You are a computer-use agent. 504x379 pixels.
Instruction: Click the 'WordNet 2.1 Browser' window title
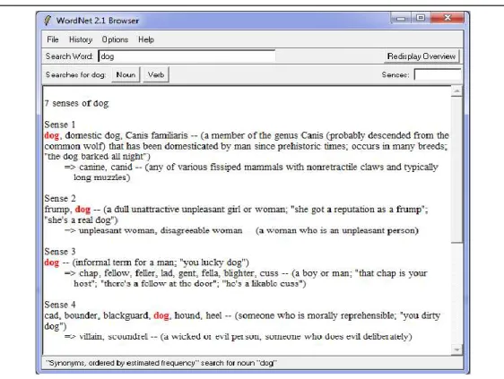click(98, 21)
